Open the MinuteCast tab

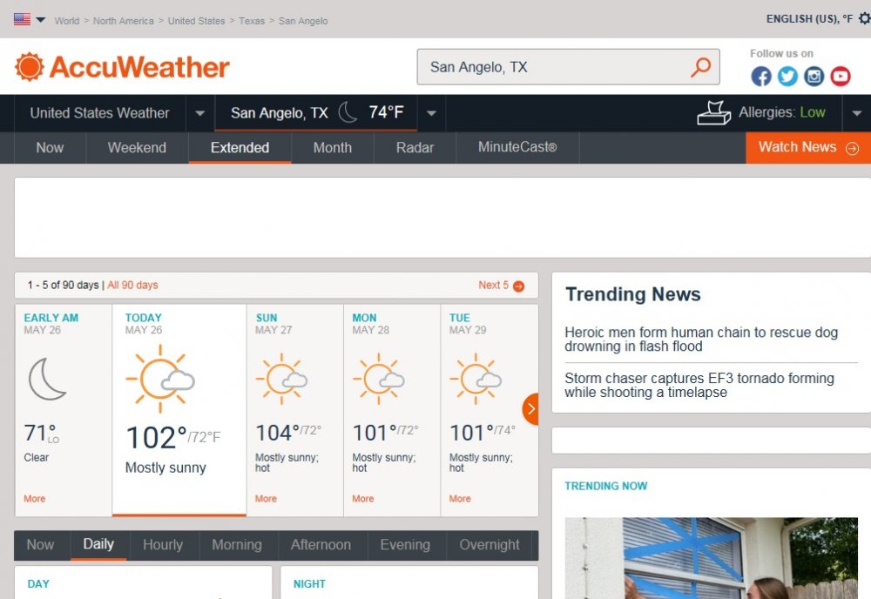(517, 148)
